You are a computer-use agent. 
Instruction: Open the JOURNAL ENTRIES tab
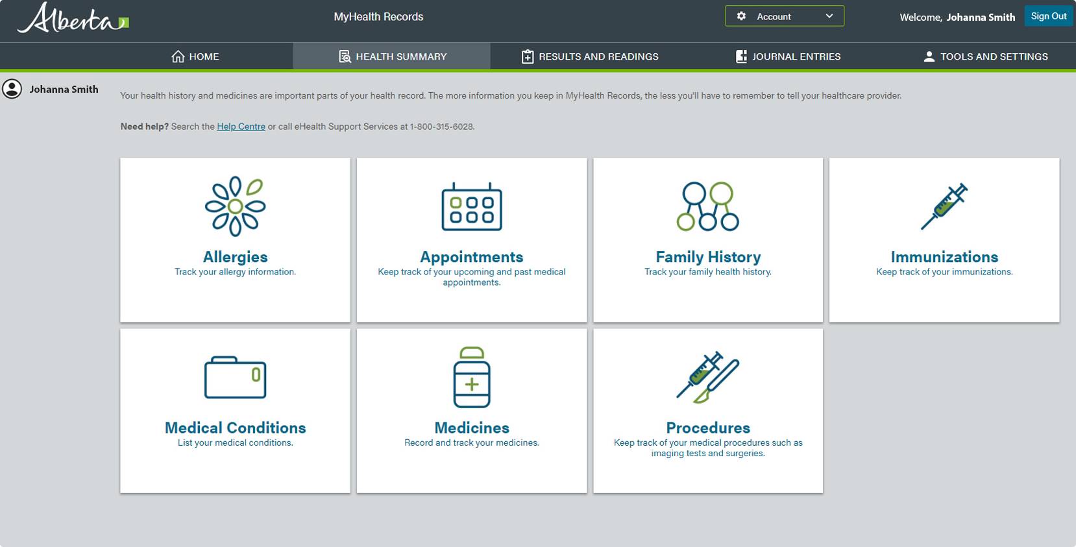[787, 56]
